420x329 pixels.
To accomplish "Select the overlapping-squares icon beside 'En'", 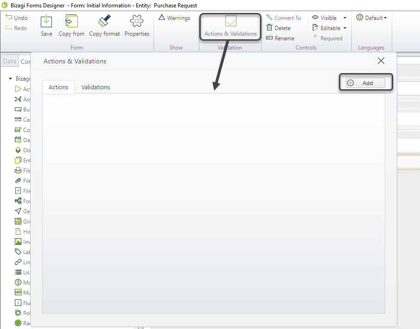I will pyautogui.click(x=18, y=160).
